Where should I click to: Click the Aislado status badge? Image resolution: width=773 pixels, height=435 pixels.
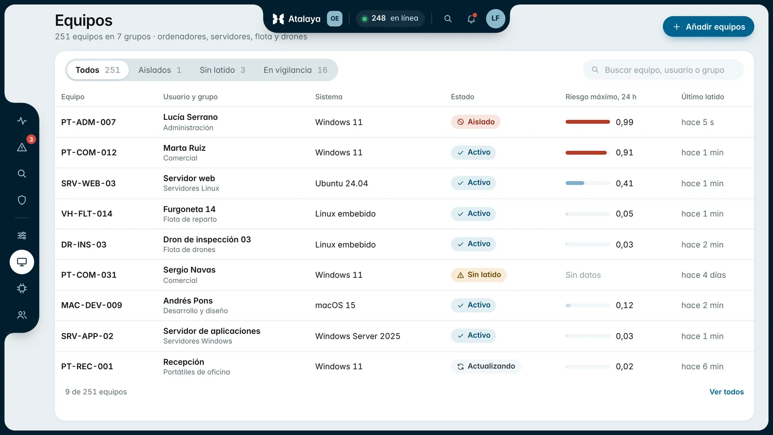click(475, 122)
